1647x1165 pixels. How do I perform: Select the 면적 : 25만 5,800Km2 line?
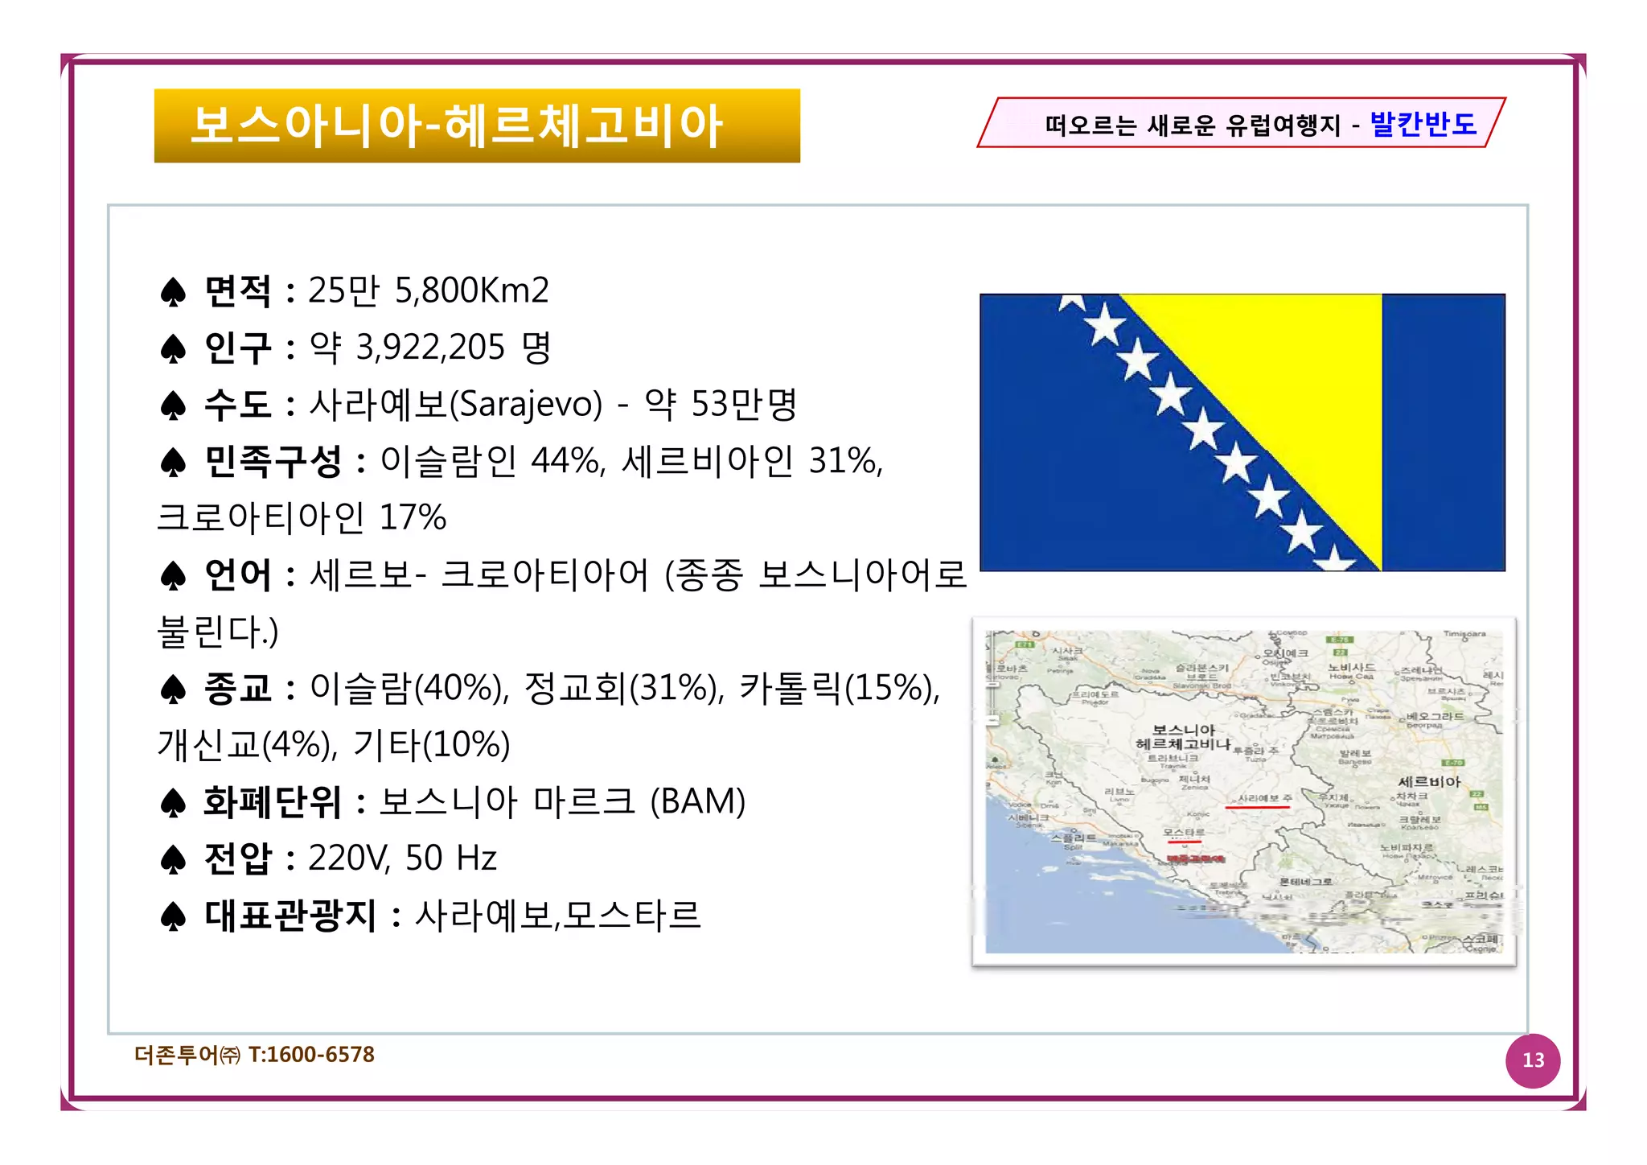[355, 290]
